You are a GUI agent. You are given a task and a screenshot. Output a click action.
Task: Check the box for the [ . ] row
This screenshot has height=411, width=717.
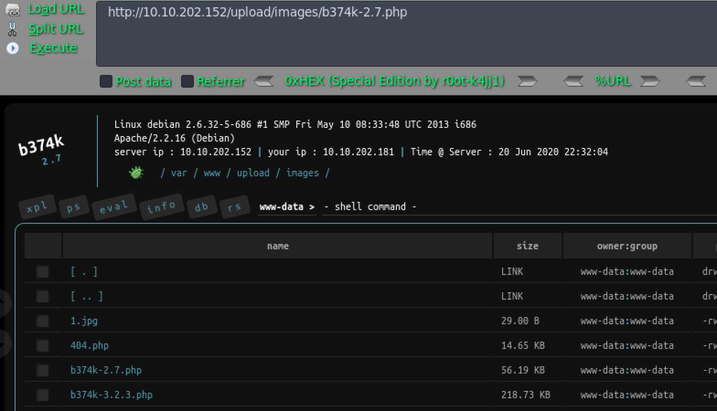tap(43, 272)
